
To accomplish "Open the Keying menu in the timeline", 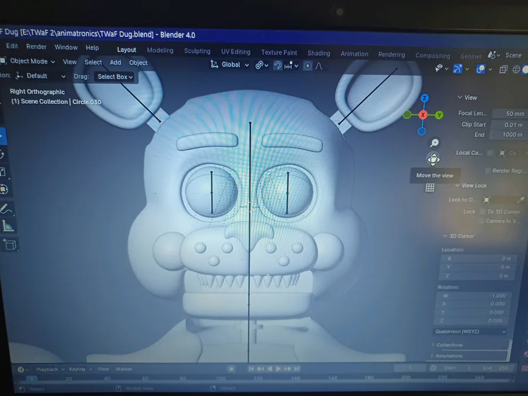I will coord(80,369).
